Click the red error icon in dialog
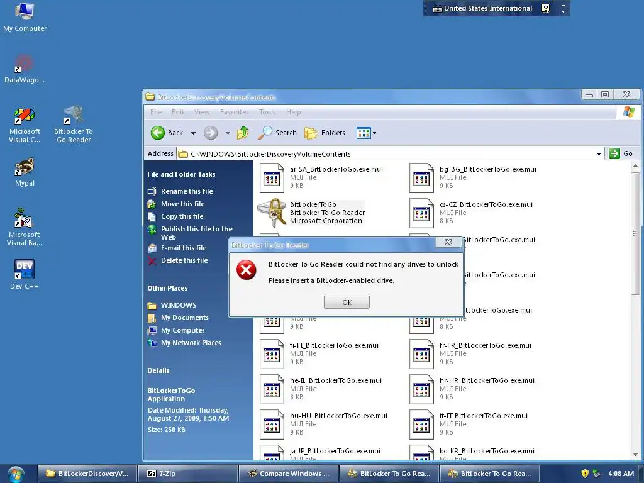 coord(246,270)
